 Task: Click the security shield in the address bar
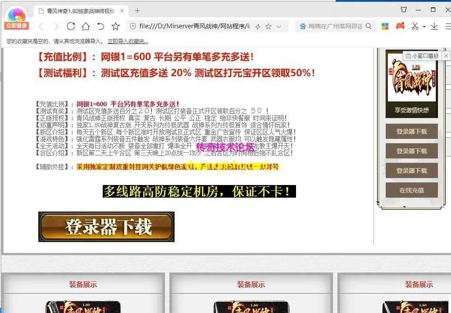pos(134,26)
